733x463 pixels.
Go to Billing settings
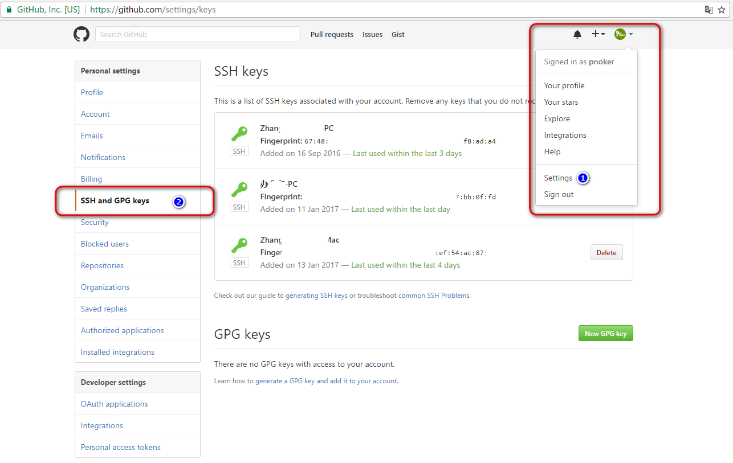[x=137, y=179]
